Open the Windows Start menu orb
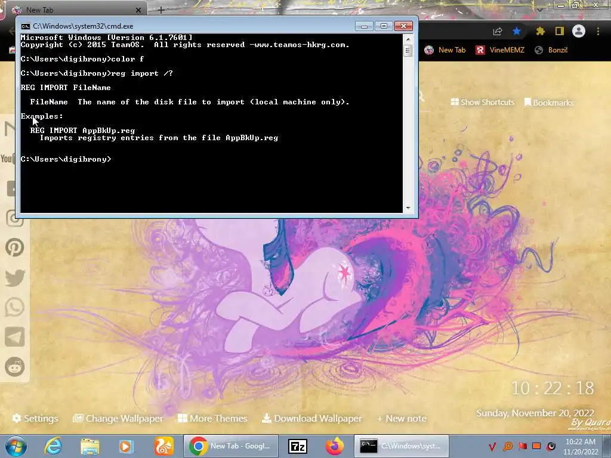 [16, 446]
